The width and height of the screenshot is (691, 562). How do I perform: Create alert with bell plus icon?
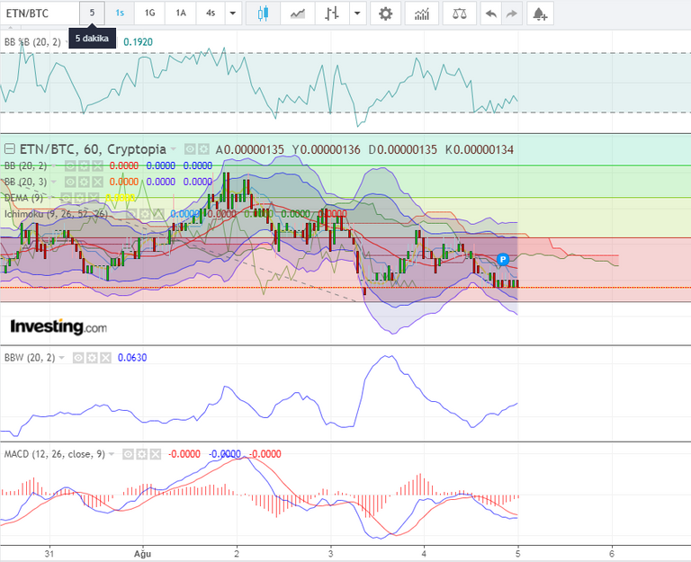[540, 13]
